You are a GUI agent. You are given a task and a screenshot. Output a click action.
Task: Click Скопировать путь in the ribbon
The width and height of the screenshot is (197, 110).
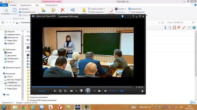[27, 12]
